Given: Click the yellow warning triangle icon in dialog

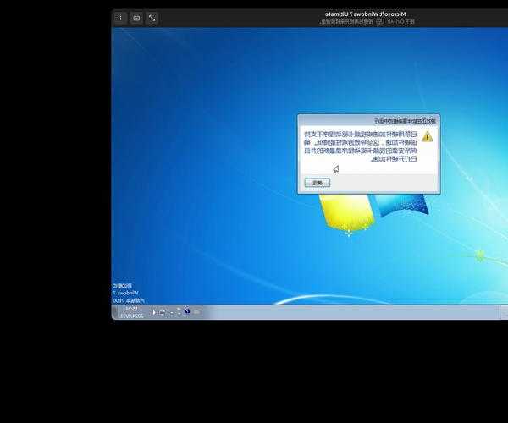Looking at the screenshot, I should (x=427, y=137).
